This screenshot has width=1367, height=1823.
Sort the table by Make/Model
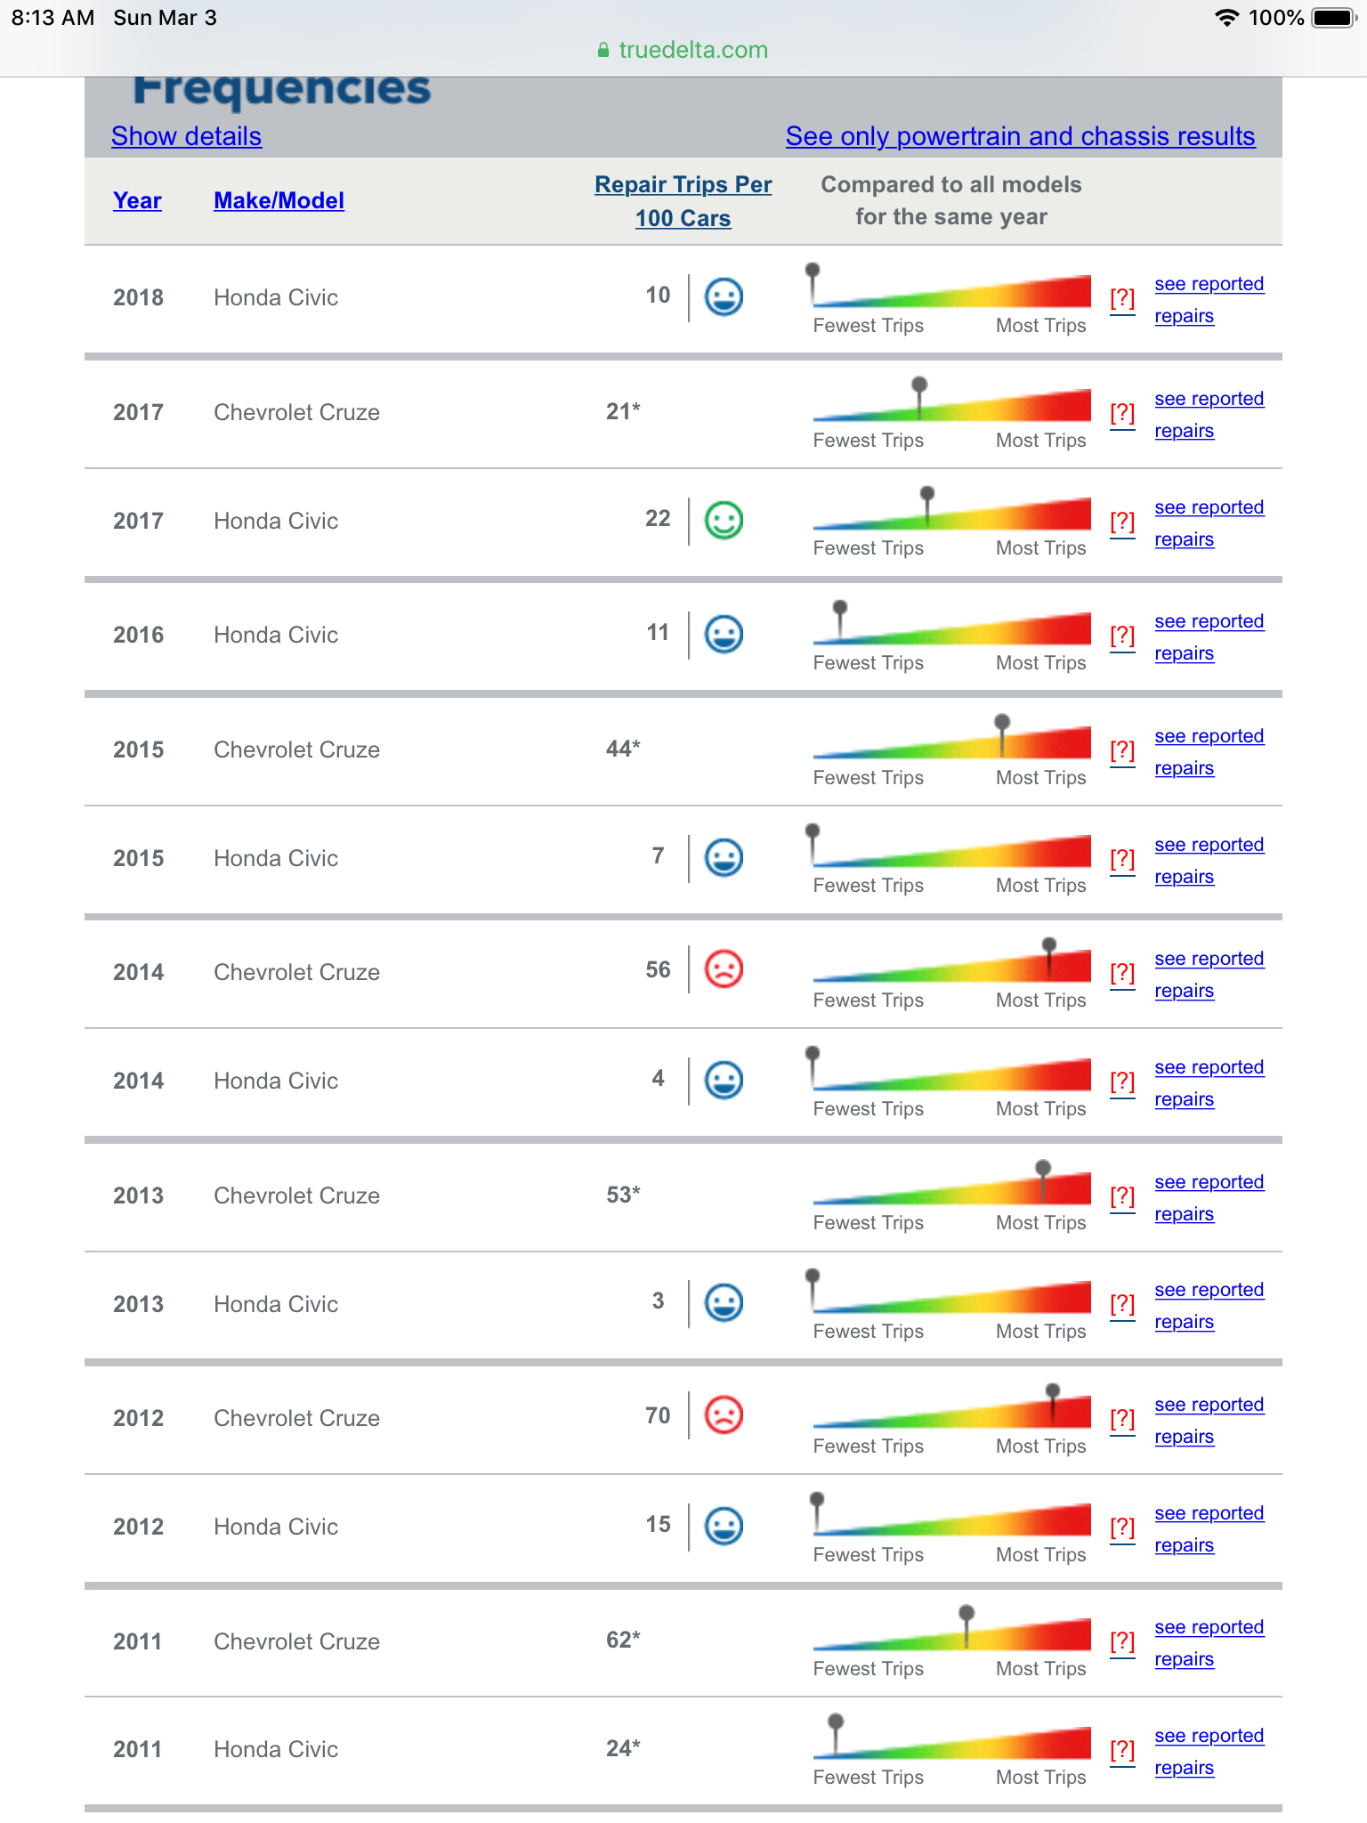point(279,200)
